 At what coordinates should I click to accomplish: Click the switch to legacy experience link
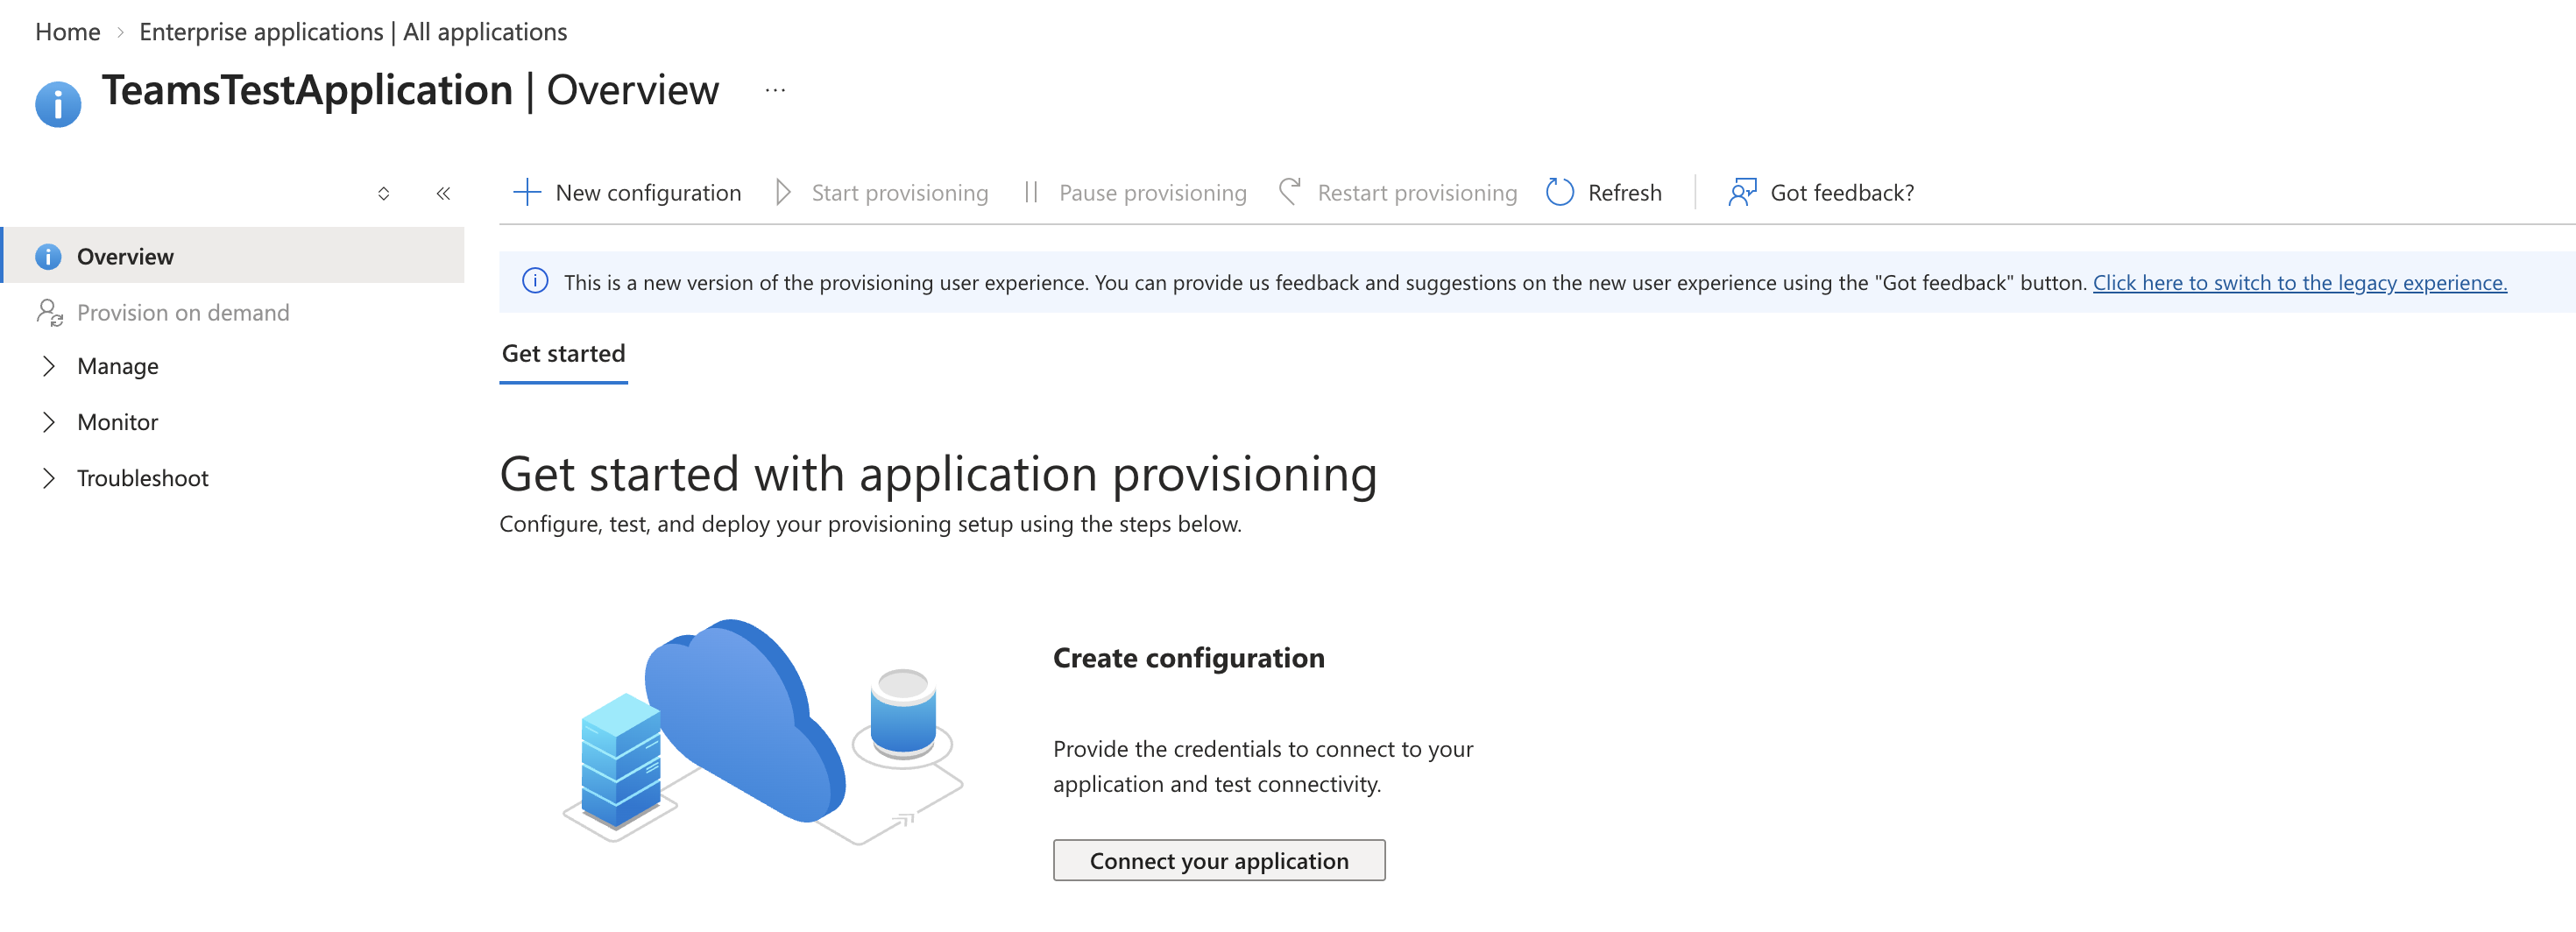(x=2300, y=283)
